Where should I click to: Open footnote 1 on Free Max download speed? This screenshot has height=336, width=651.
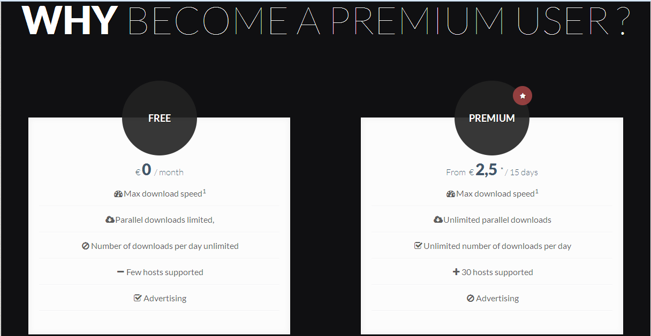click(x=205, y=191)
